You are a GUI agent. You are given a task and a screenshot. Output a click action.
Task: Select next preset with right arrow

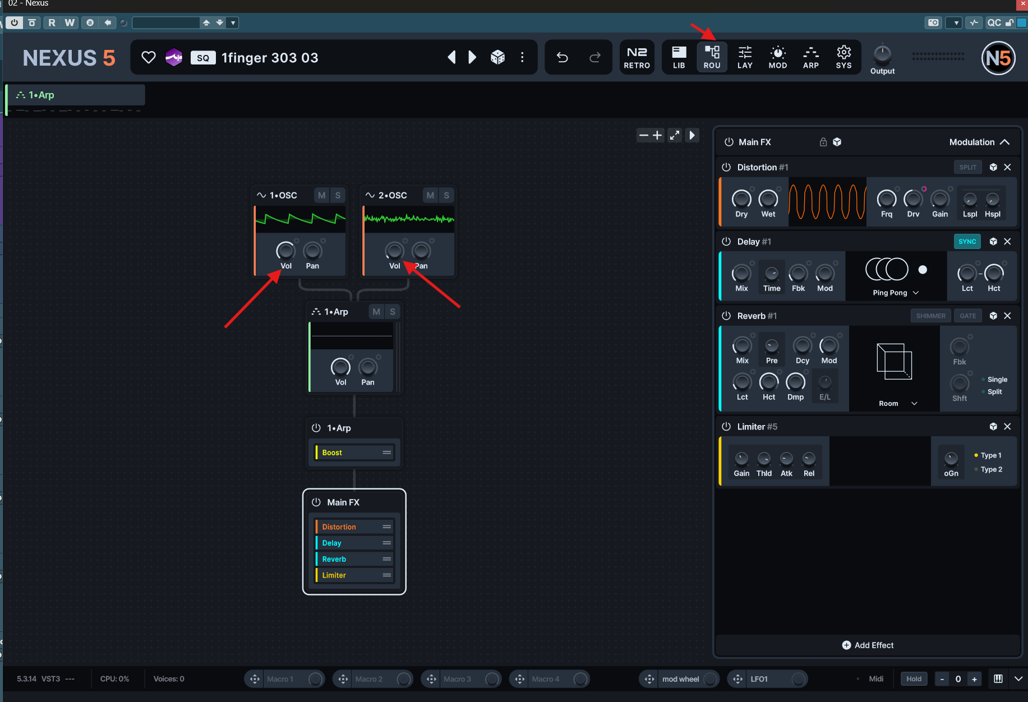coord(472,57)
